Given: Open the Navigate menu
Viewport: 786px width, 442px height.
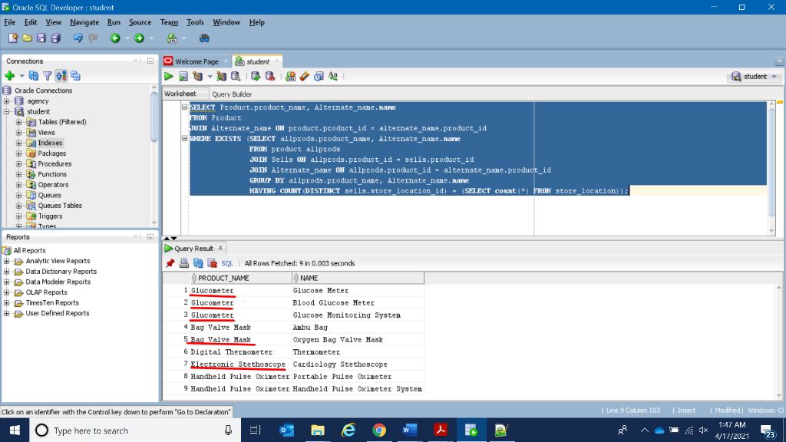Looking at the screenshot, I should point(84,22).
